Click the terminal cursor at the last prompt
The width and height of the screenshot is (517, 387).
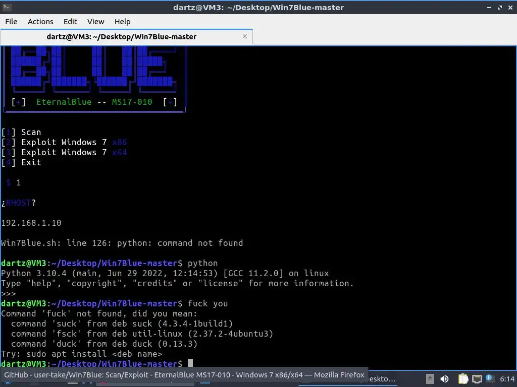point(190,363)
